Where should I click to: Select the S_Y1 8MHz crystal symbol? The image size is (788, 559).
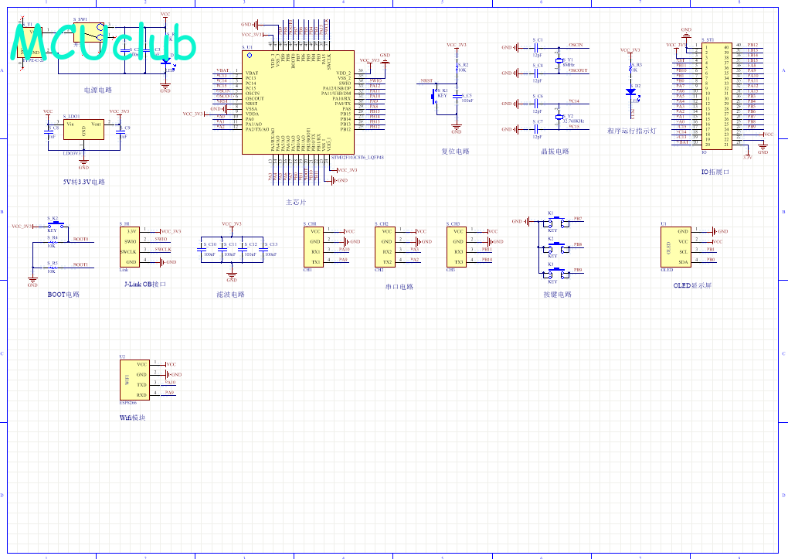pos(559,60)
